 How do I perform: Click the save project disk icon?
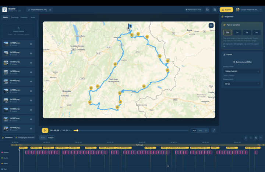pyautogui.click(x=215, y=10)
